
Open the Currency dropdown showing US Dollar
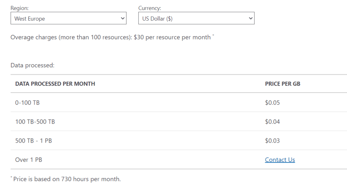click(x=196, y=18)
